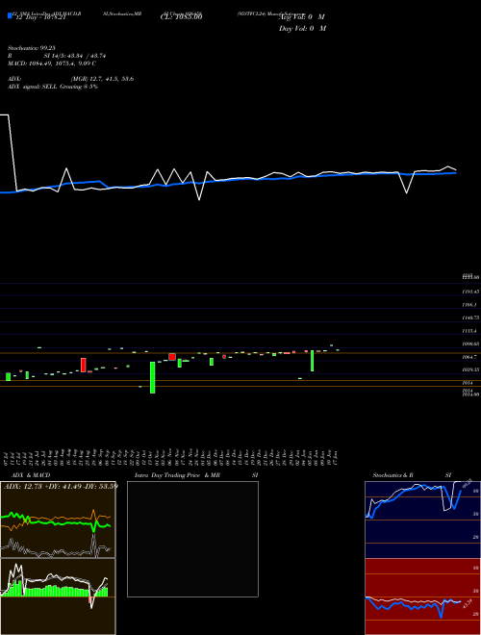Click the last tall green candle near 05 Jan

tap(312, 361)
